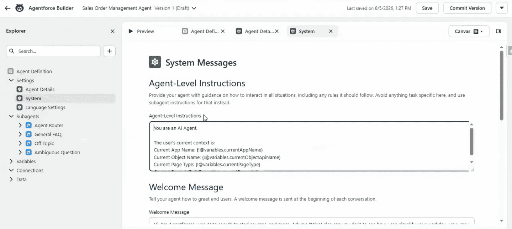Click the System gear icon in Explorer

tap(20, 98)
